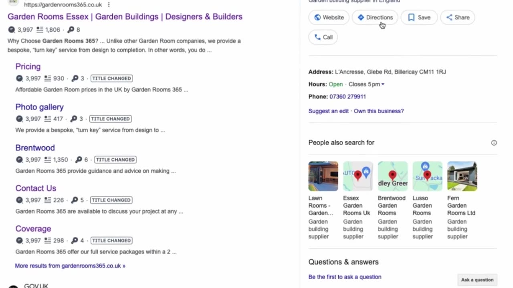Click traffic icon in Photo gallery row

[19, 119]
